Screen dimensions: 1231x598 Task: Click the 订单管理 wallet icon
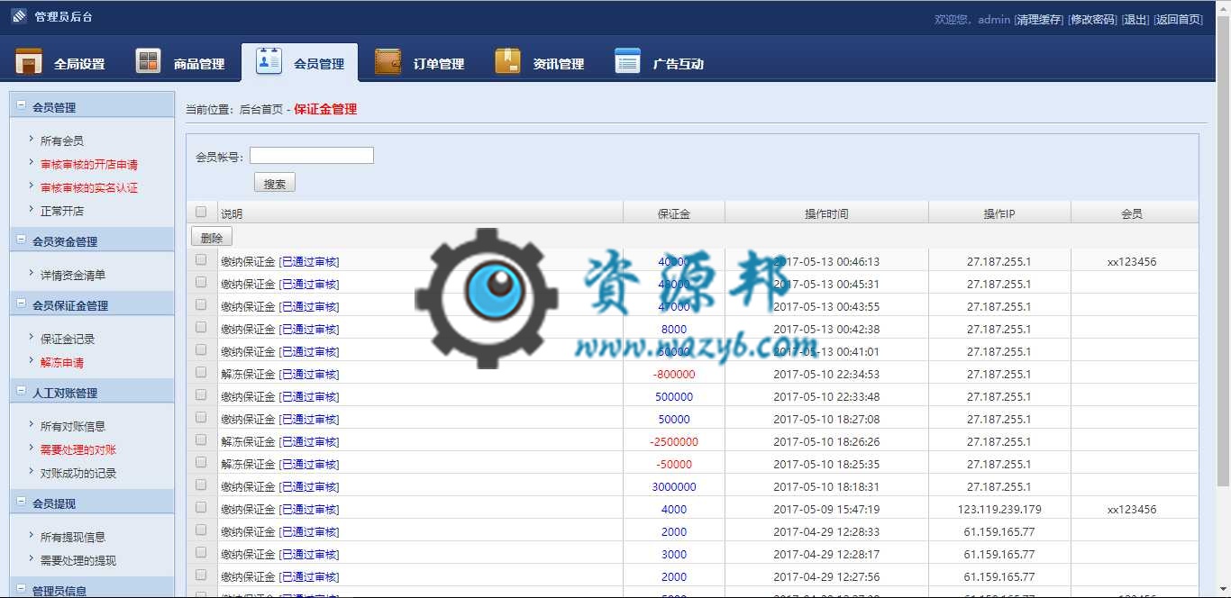(x=388, y=62)
